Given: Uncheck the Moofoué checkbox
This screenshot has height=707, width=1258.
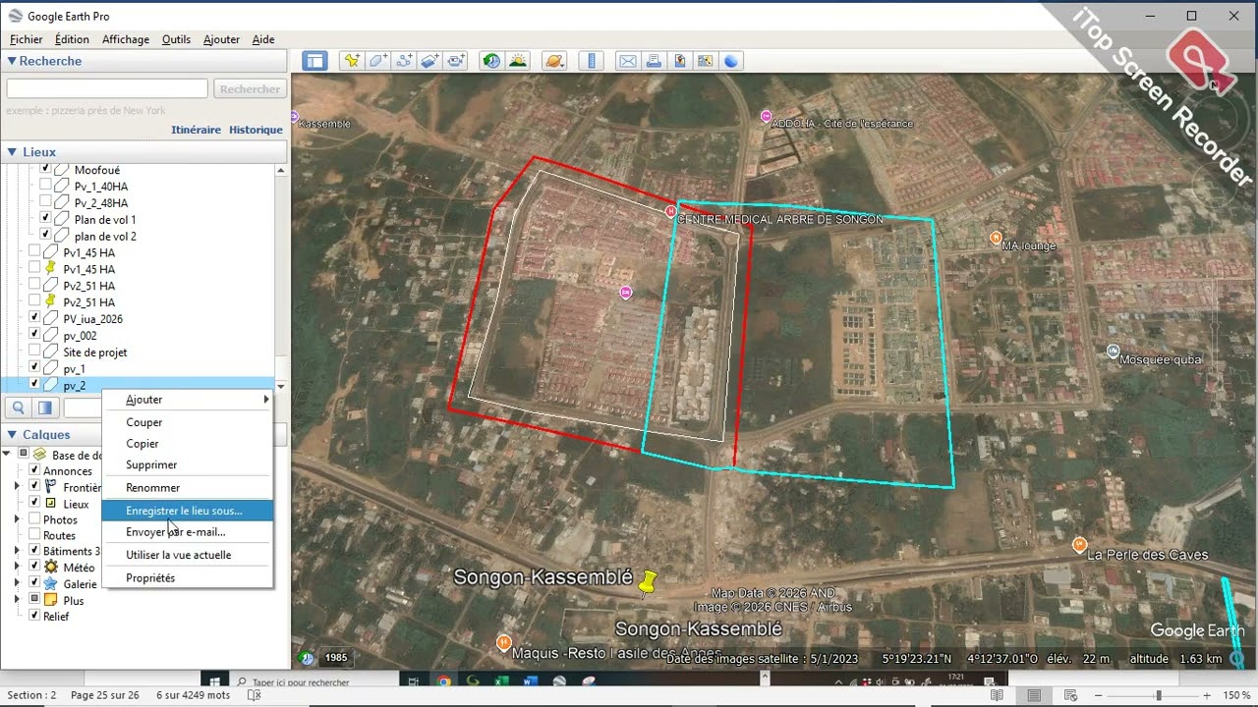Looking at the screenshot, I should coord(45,169).
